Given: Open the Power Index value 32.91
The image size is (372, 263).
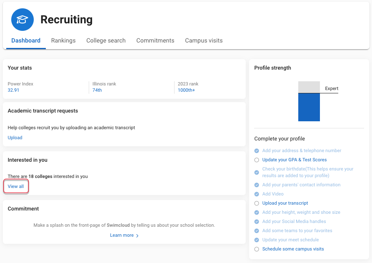Looking at the screenshot, I should click(13, 90).
